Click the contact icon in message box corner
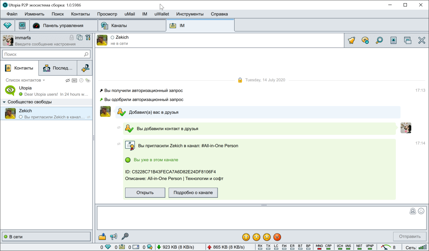 point(413,211)
